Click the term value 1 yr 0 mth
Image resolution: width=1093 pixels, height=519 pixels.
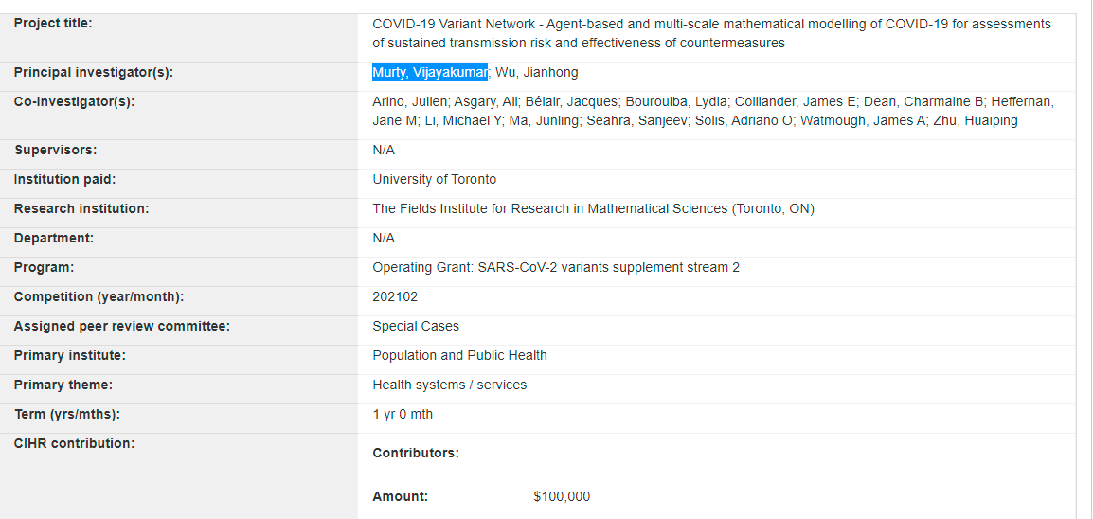click(x=403, y=414)
